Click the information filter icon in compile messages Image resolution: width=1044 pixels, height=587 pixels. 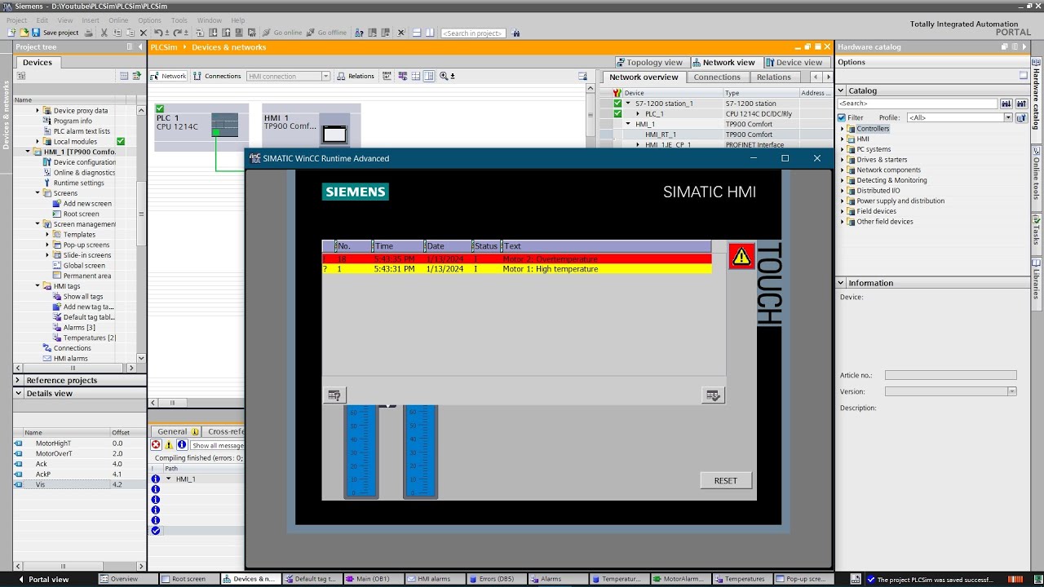click(x=182, y=445)
